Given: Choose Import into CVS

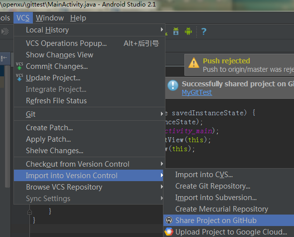Looking at the screenshot, I should [229, 175].
